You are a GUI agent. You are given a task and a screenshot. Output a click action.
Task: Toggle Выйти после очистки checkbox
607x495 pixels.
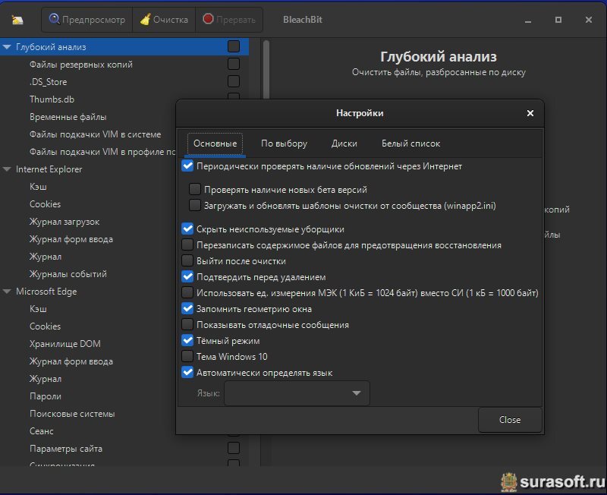pyautogui.click(x=187, y=261)
